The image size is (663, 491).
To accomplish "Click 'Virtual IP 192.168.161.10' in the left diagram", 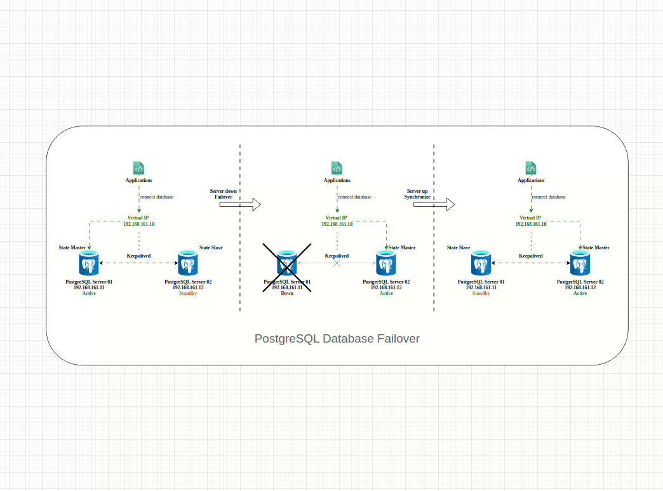I will point(138,221).
